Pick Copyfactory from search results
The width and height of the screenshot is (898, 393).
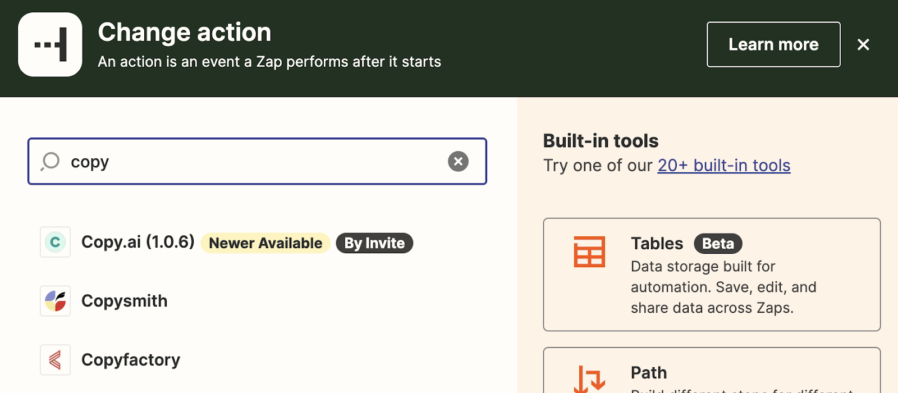click(131, 360)
